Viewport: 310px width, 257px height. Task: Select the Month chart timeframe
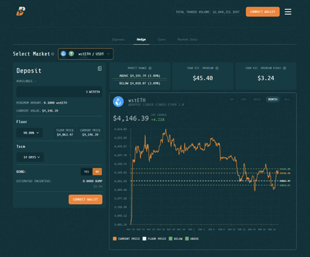click(272, 99)
